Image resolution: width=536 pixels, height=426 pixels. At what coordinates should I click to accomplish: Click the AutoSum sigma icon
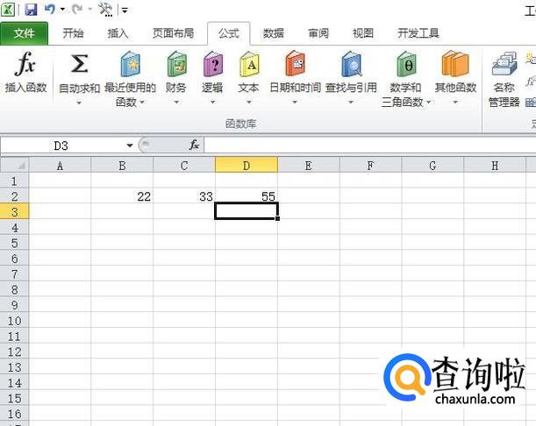coord(79,63)
